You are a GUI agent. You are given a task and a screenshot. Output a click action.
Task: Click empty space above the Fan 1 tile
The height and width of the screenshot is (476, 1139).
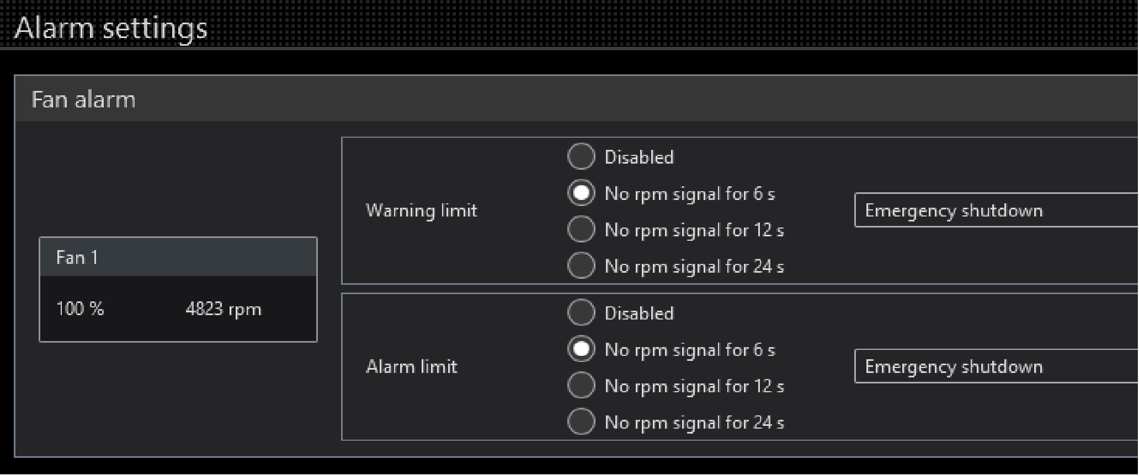click(x=178, y=182)
